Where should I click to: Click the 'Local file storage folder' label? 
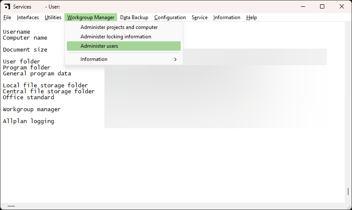click(45, 86)
